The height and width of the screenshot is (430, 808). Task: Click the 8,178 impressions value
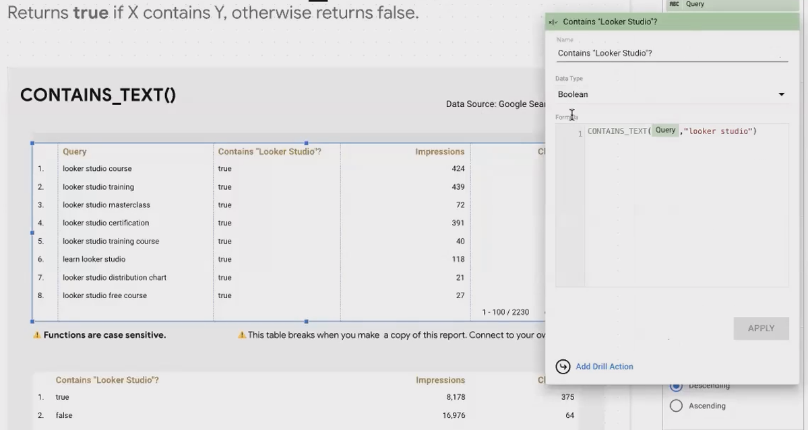pos(456,397)
